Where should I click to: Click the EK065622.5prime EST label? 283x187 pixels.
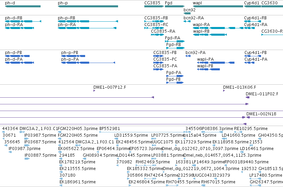(76, 149)
